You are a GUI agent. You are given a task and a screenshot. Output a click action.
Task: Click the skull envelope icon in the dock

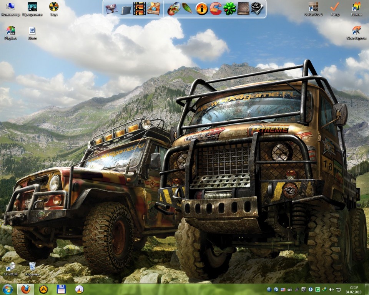tap(111, 9)
